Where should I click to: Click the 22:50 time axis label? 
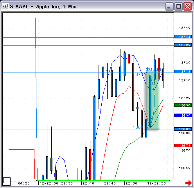click(131, 183)
